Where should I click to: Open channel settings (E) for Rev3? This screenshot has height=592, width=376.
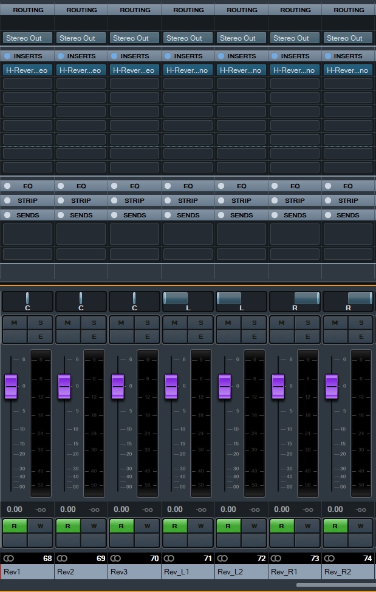pyautogui.click(x=148, y=336)
